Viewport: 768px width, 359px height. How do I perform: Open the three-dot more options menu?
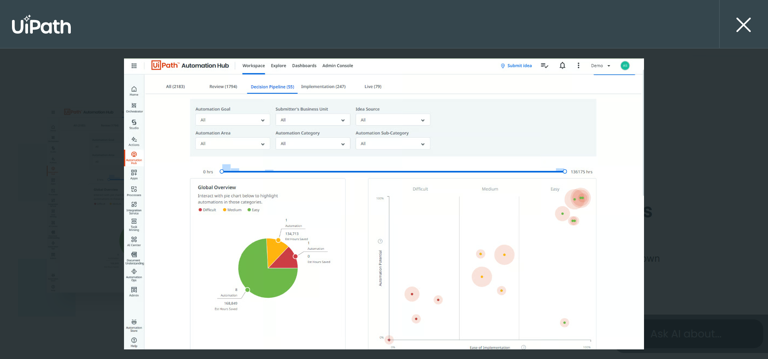pos(578,66)
